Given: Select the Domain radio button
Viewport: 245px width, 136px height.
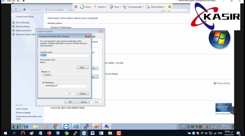Looking at the screenshot, I should (43, 75).
